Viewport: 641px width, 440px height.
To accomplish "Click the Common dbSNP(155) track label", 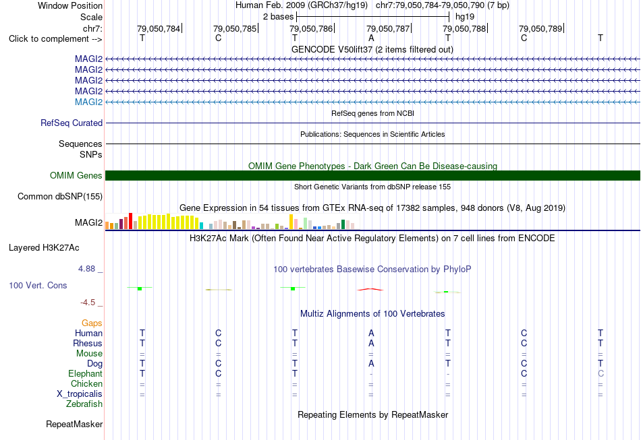I will pos(60,196).
